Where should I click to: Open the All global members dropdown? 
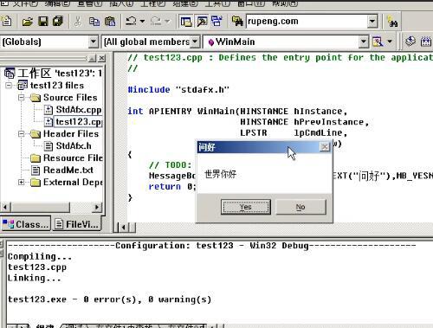pyautogui.click(x=195, y=42)
